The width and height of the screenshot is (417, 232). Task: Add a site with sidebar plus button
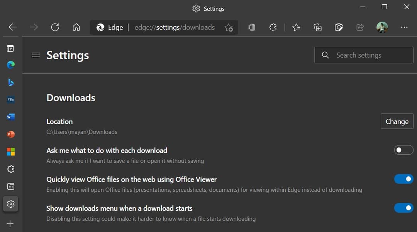(10, 224)
